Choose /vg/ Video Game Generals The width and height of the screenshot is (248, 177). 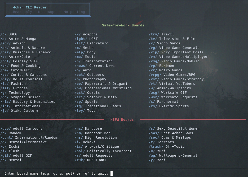[x=174, y=48]
